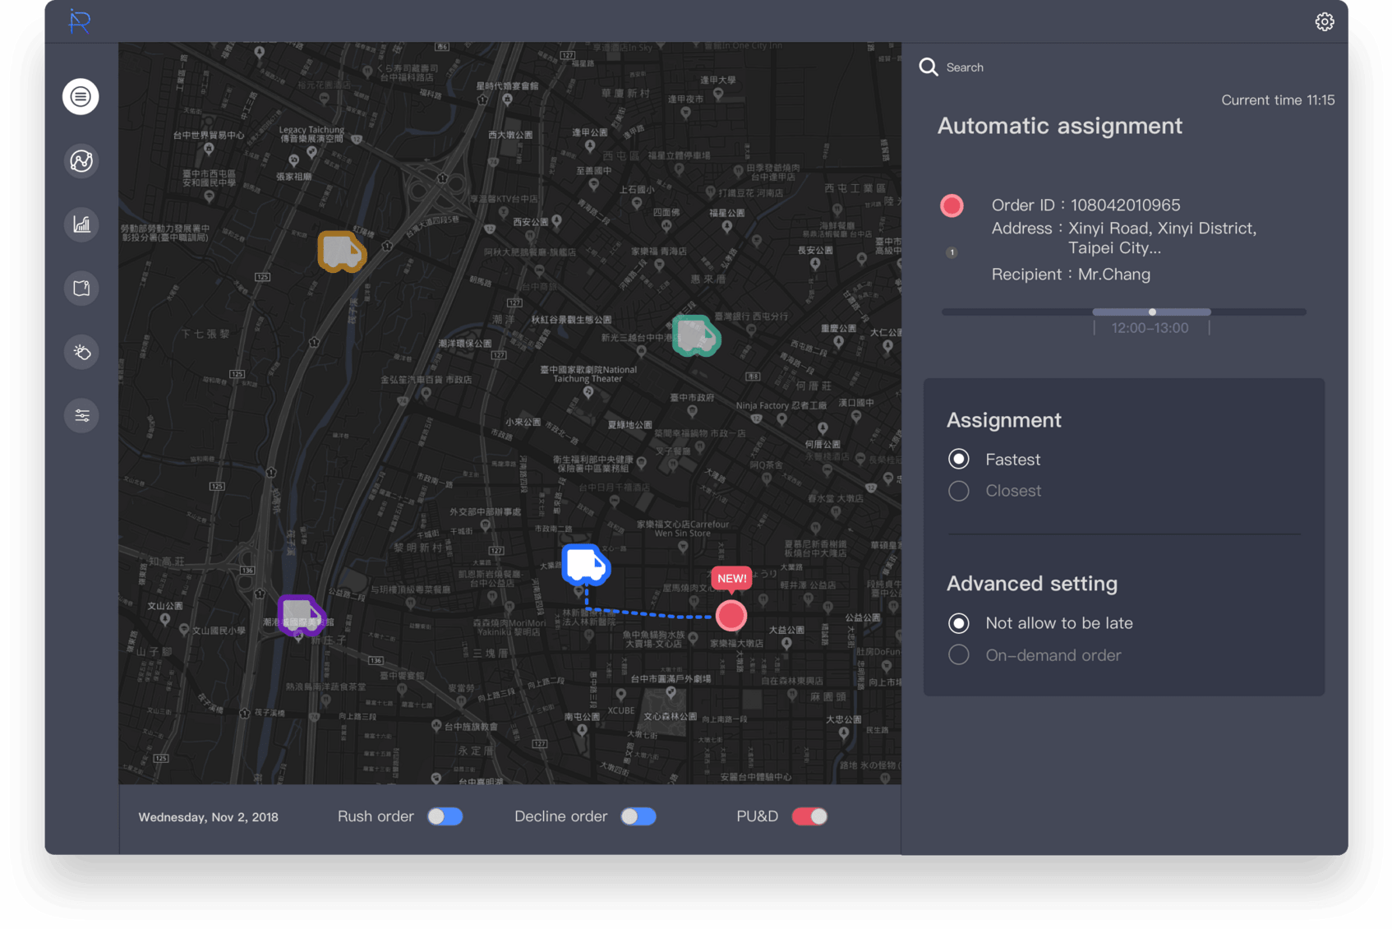The width and height of the screenshot is (1392, 929).
Task: Click the red NEW! order marker
Action: tap(731, 615)
